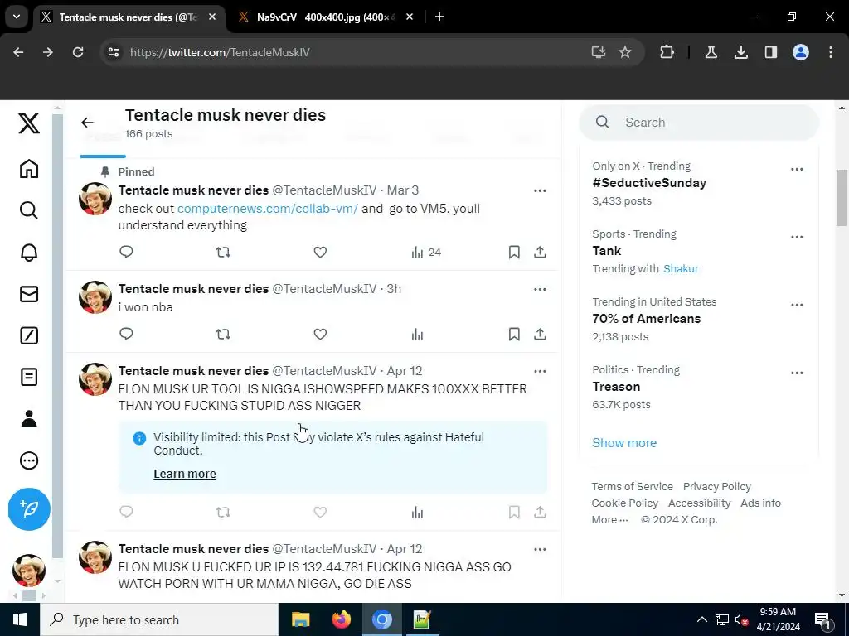This screenshot has width=849, height=636.
Task: Repost the 'i won nba' post
Action: pyautogui.click(x=223, y=334)
